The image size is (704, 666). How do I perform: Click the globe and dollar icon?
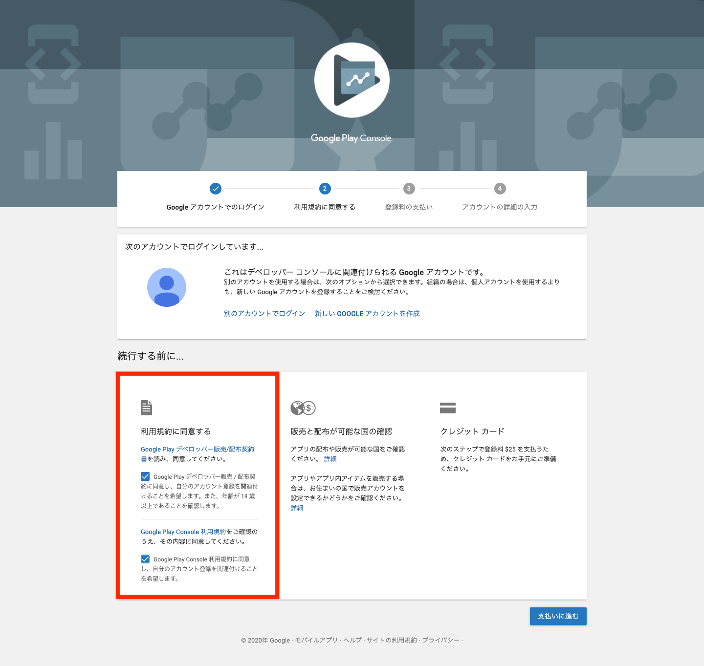303,408
